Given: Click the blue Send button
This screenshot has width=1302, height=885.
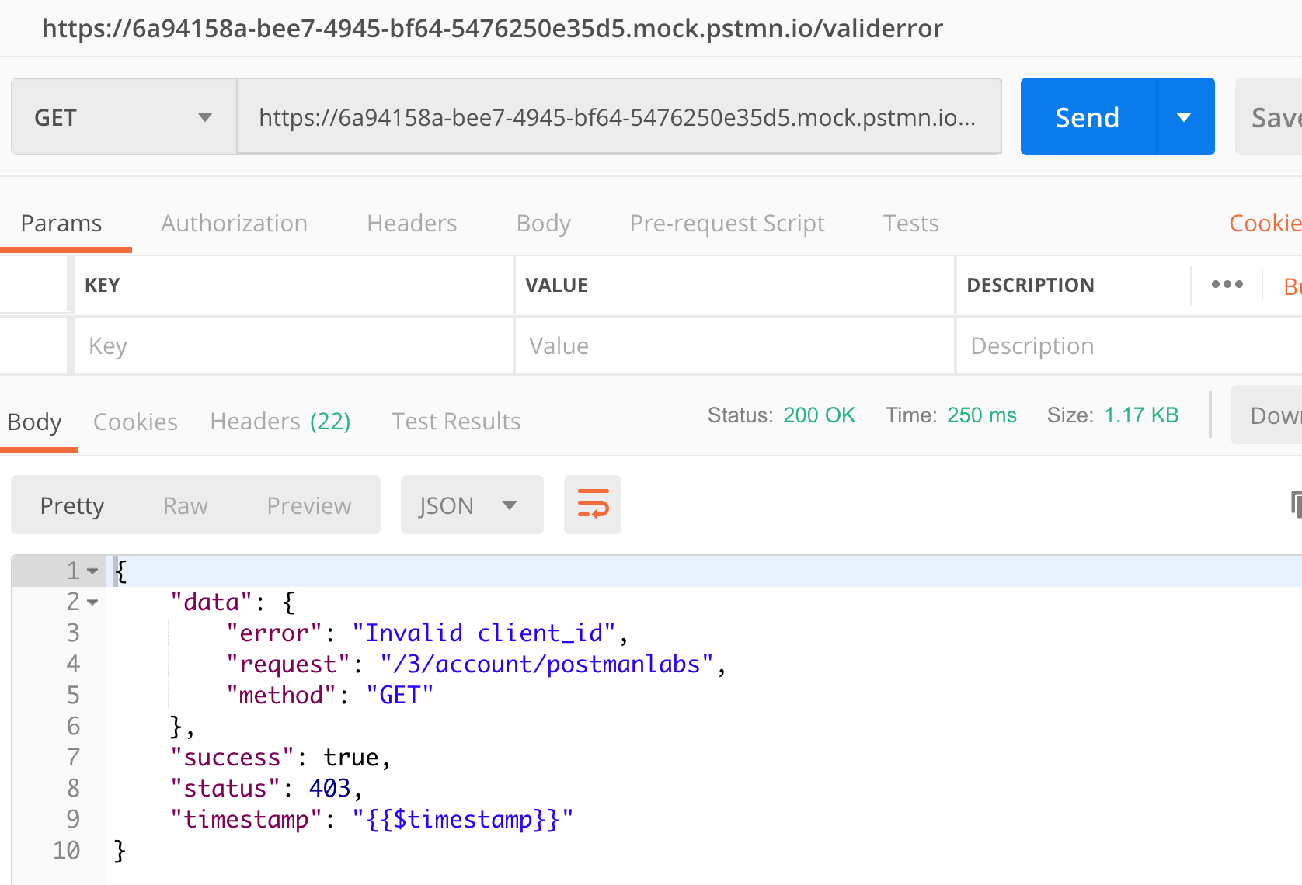Looking at the screenshot, I should tap(1088, 117).
